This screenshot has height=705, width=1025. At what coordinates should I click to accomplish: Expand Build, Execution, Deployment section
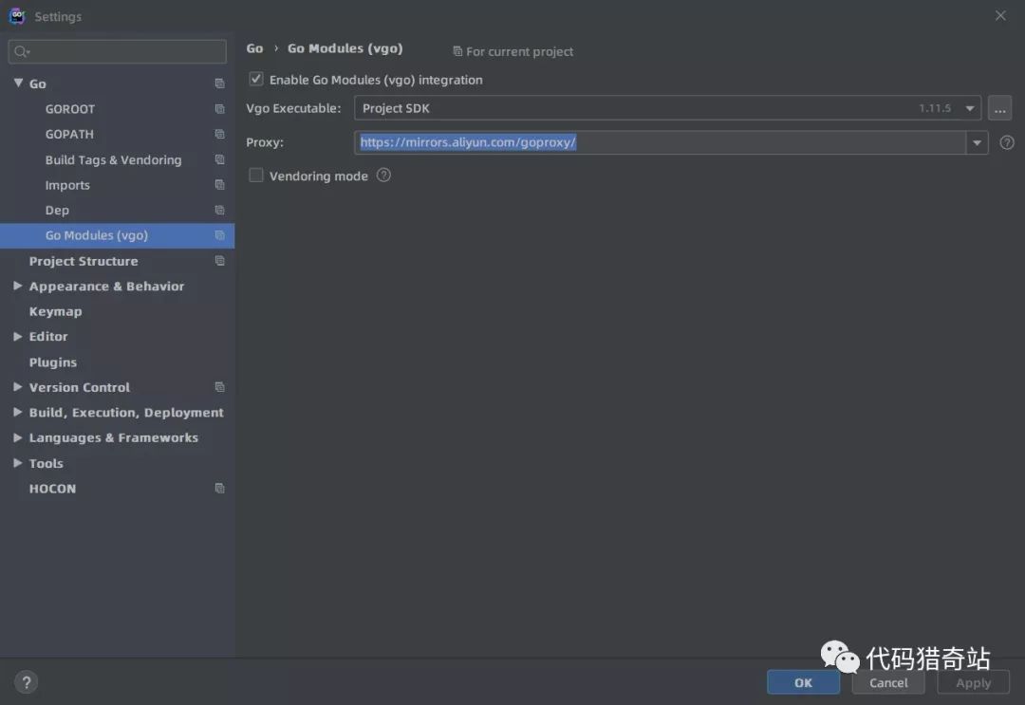[x=18, y=412]
